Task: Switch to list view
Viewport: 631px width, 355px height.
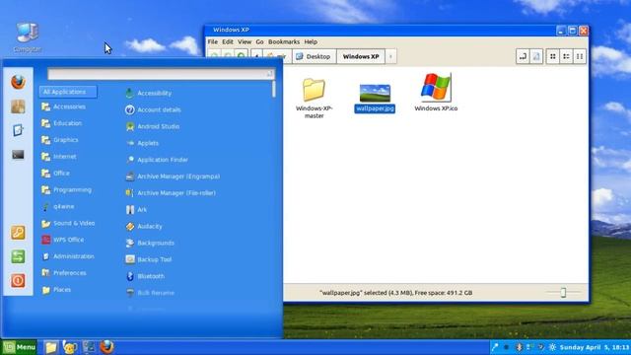Action: click(566, 56)
